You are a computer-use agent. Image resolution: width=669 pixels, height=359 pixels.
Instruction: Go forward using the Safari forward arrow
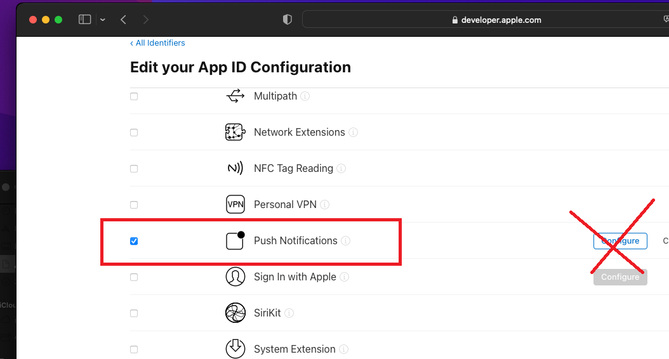click(146, 20)
